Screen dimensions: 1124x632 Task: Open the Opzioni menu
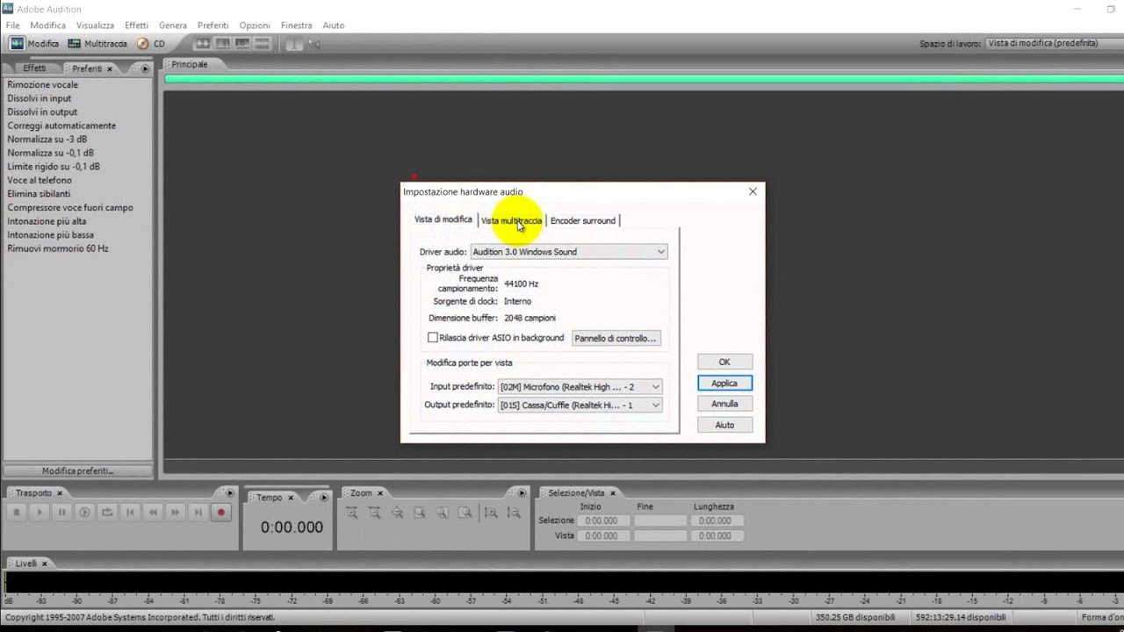[x=255, y=25]
